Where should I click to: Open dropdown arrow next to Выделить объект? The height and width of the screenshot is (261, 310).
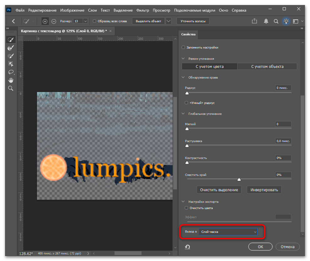click(x=168, y=21)
